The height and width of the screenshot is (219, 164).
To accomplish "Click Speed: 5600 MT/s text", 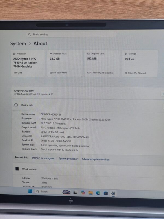I will pos(58,73).
